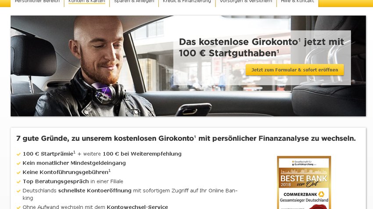The height and width of the screenshot is (209, 373).
Task: Click the Kontowechsel-Service text
Action: [137, 207]
